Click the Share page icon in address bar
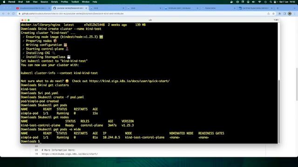This screenshot has height=167, width=298. (269, 13)
